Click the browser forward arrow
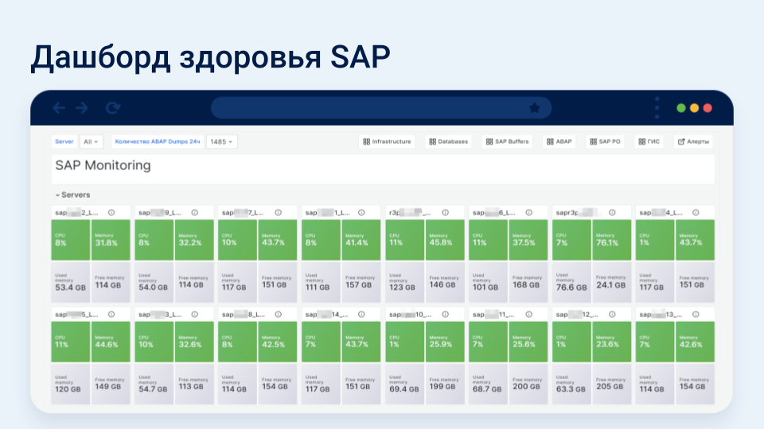764x429 pixels. coord(81,108)
